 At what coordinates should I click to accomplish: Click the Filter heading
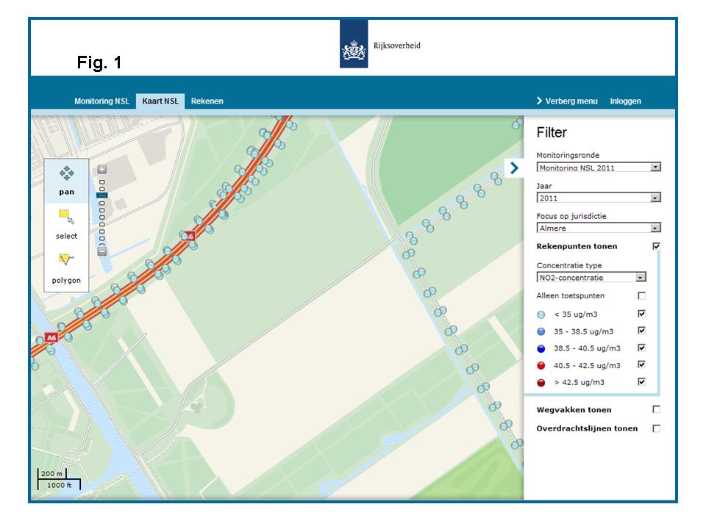[x=552, y=133]
